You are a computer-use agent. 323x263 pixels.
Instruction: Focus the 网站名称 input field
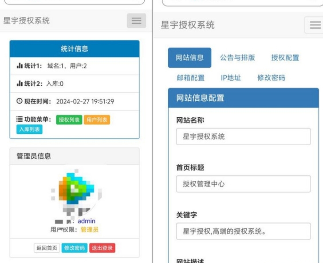pyautogui.click(x=243, y=136)
